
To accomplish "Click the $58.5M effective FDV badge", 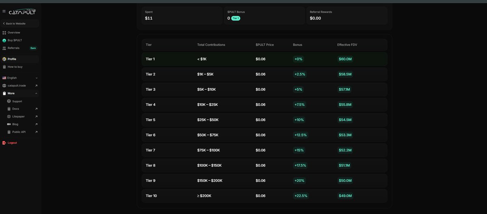I will pyautogui.click(x=345, y=75).
